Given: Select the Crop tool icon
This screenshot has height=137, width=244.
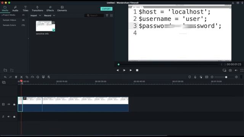Looking at the screenshot, I should pyautogui.click(x=27, y=77).
